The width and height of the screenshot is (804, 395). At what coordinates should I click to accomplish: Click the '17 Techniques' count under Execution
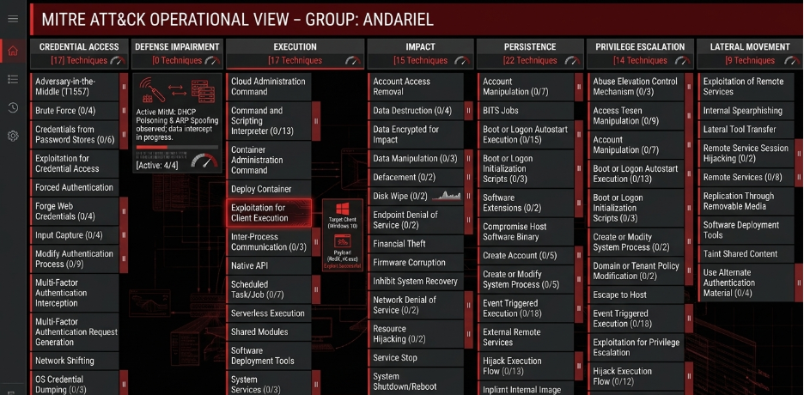point(295,60)
